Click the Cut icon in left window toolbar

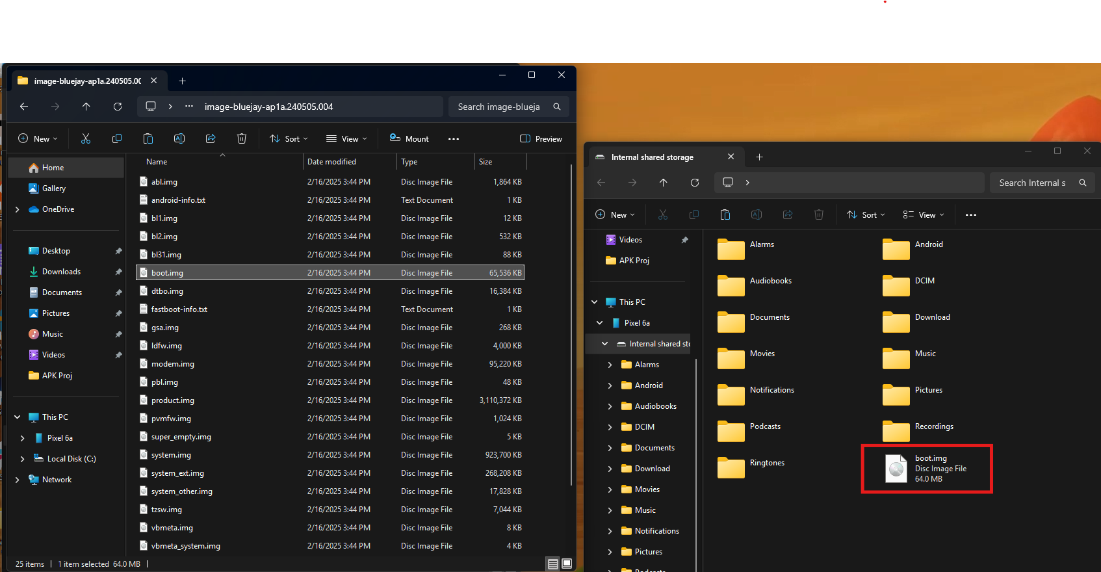(x=86, y=138)
